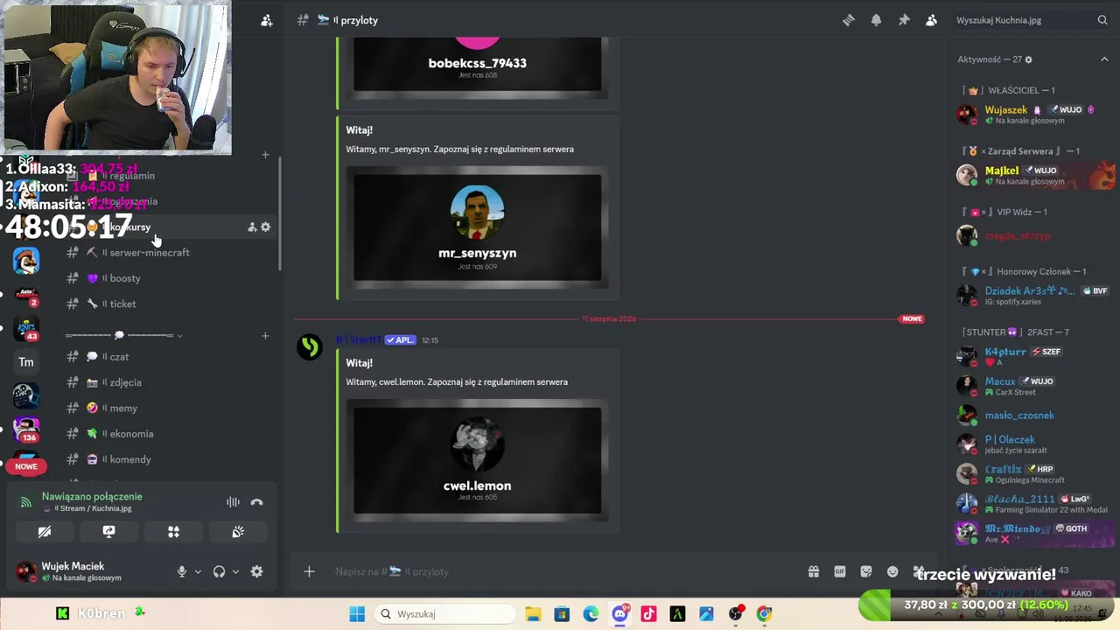Image resolution: width=1120 pixels, height=630 pixels.
Task: Open notification settings bell in channel header
Action: pos(876,20)
